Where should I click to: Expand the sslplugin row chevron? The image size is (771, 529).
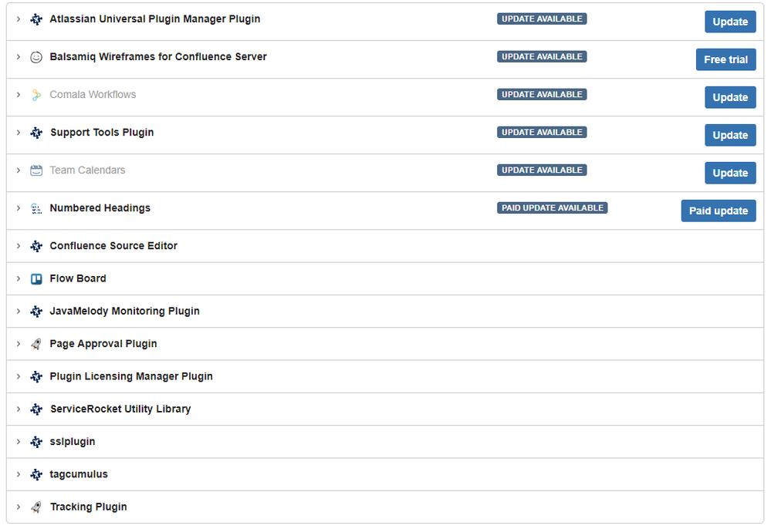19,442
